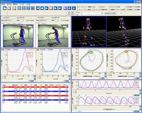Stop playback with the square button

coord(51,8)
